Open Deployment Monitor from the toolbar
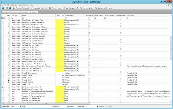Screen dimensions: 173x109 coord(85,8)
